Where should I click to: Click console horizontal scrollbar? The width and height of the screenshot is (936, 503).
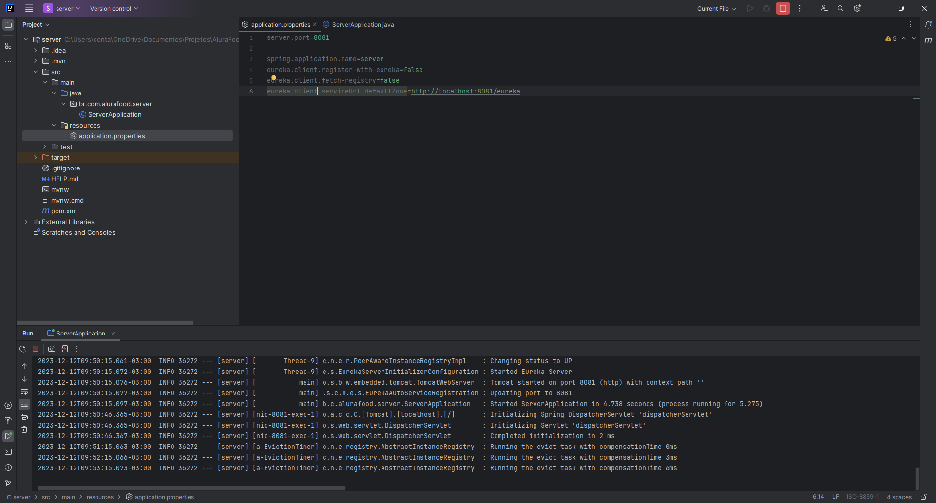point(192,488)
